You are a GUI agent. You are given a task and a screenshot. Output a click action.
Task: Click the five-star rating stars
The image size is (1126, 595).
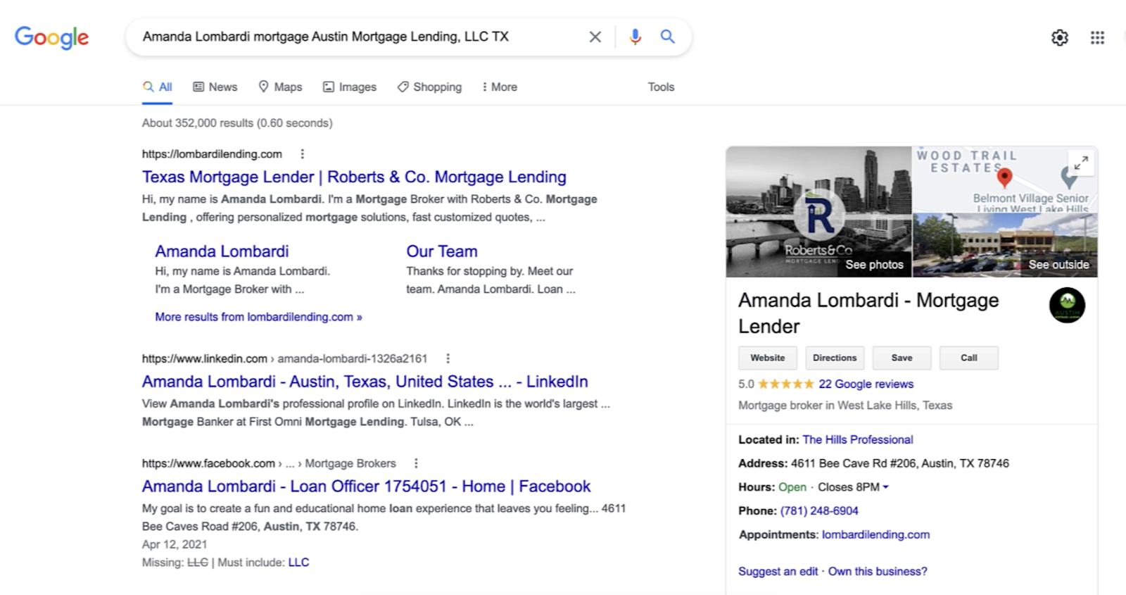786,384
